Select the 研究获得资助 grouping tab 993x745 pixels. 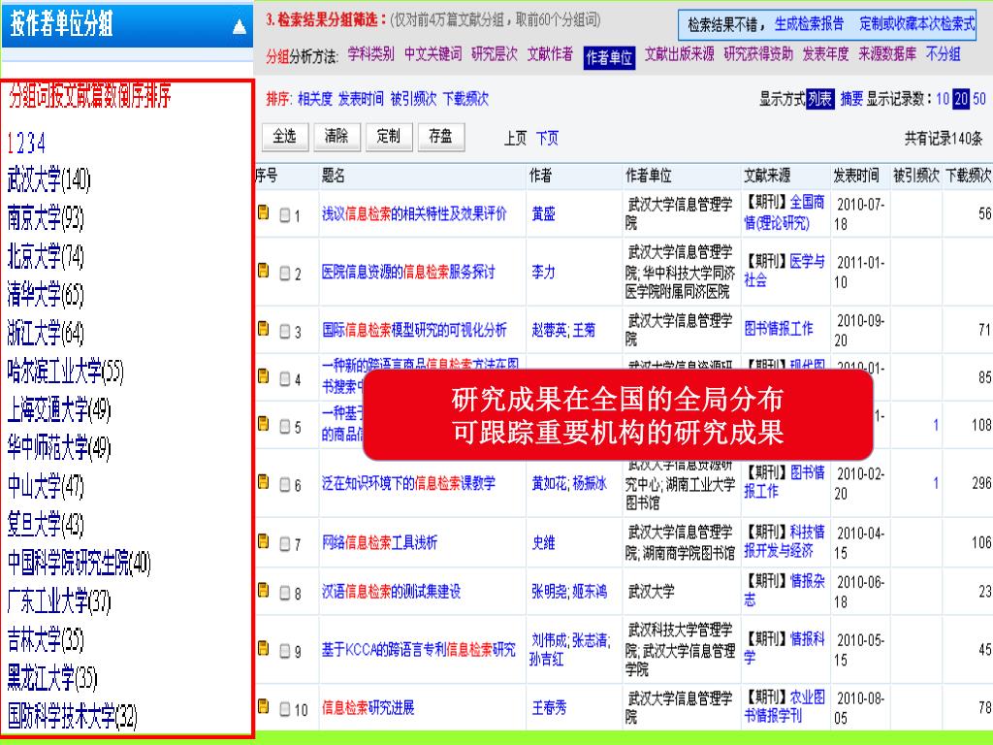pos(758,54)
